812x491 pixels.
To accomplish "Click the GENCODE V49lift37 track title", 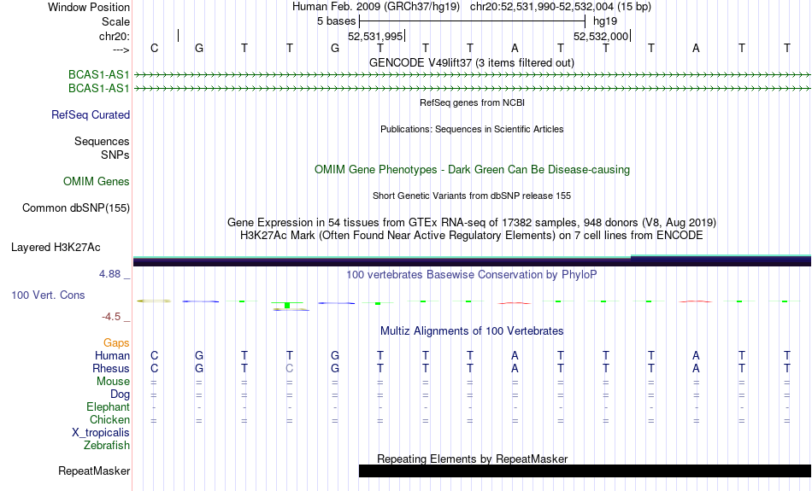I will tap(471, 62).
